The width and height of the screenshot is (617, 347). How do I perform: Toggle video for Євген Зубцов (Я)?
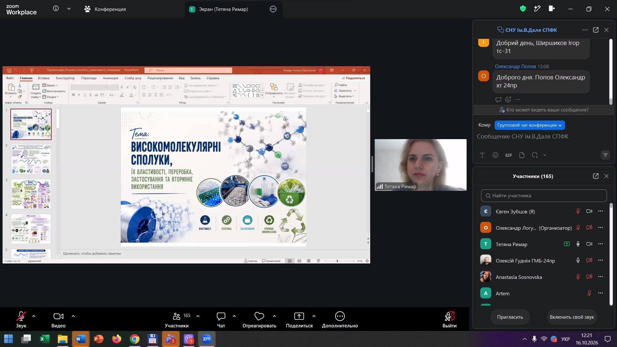pyautogui.click(x=589, y=211)
